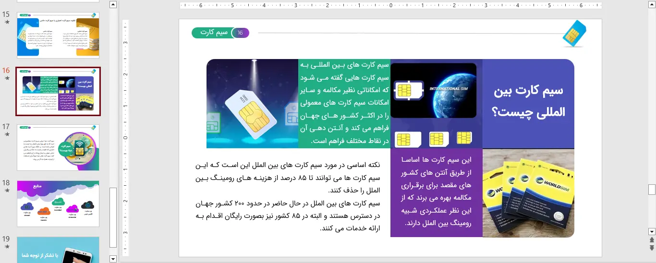
Task: Select the WorldSIM yellow cards photo
Action: (x=528, y=193)
